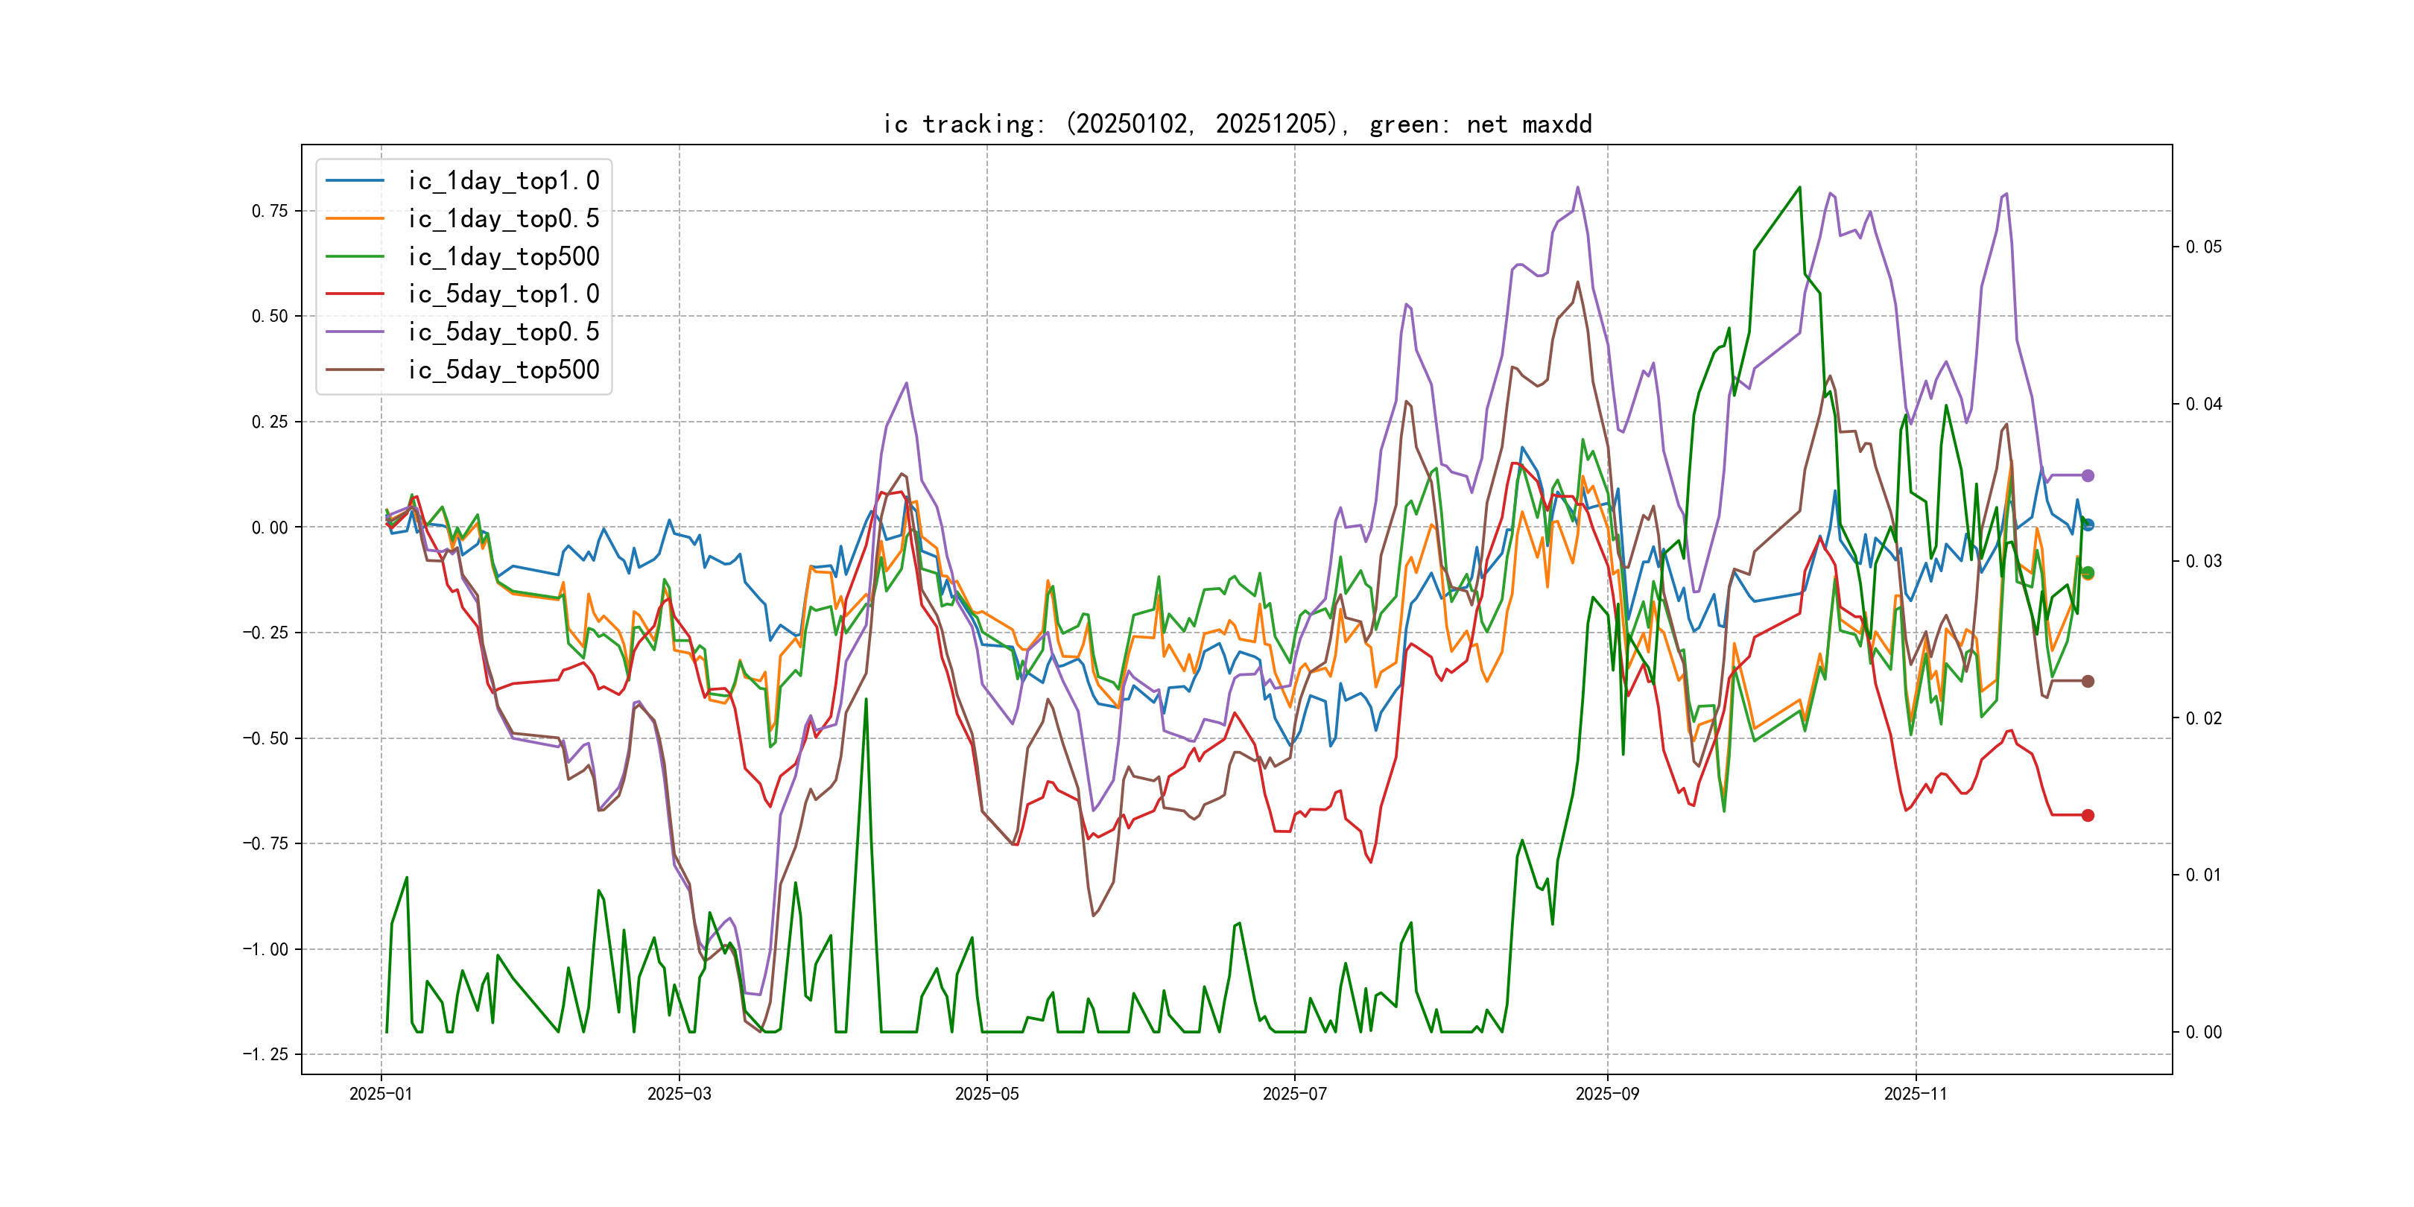Click the 2025-11 x-axis tick label

tap(1915, 1094)
